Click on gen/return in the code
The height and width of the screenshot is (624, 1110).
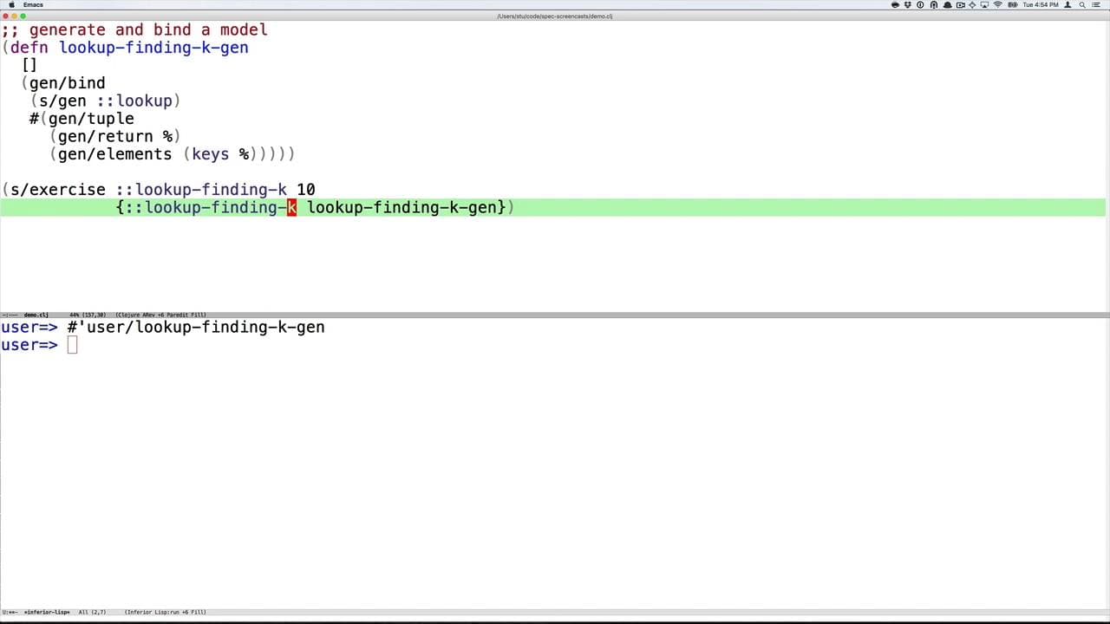(x=105, y=136)
